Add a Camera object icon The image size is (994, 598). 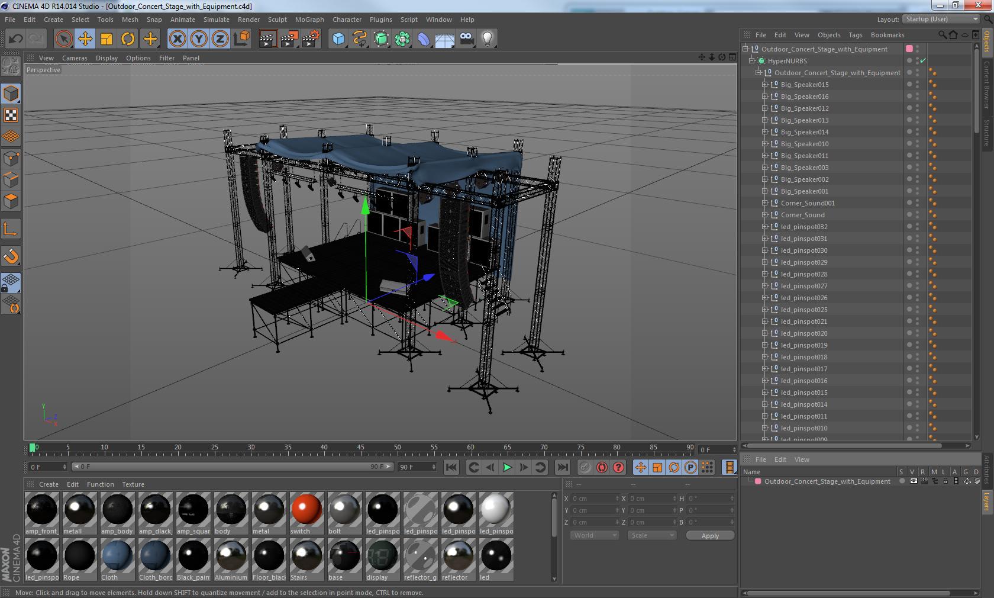tap(466, 39)
